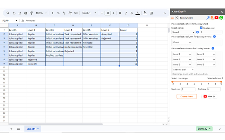Increase decimal places

click(70, 13)
